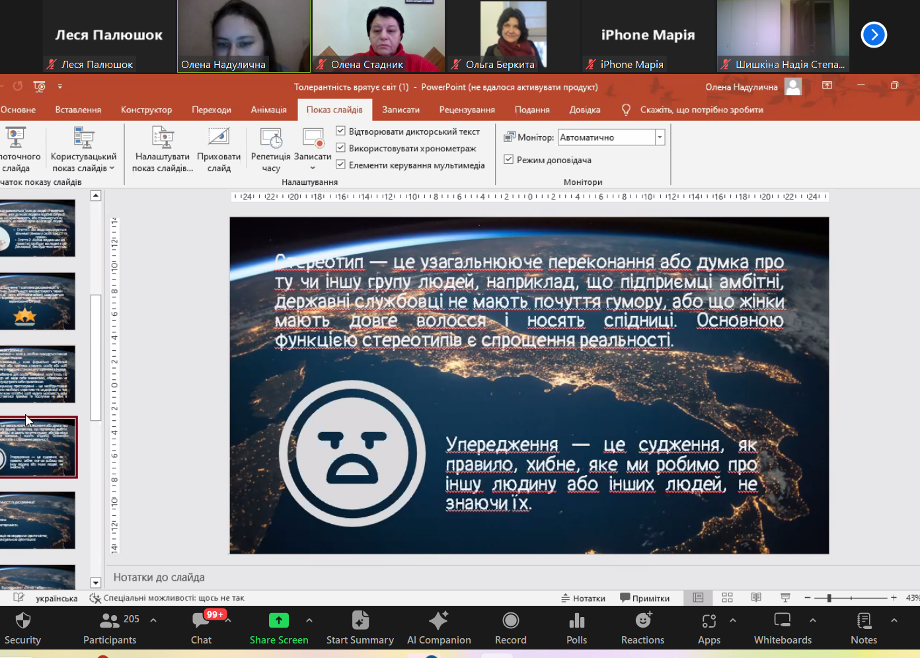This screenshot has height=658, width=920.
Task: Expand the arrow next to Share Screen
Action: 309,620
